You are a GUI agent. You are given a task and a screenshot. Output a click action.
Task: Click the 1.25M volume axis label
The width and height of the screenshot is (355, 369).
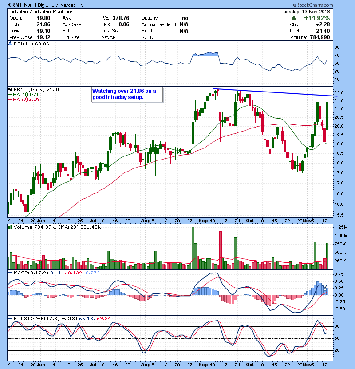coord(341,227)
